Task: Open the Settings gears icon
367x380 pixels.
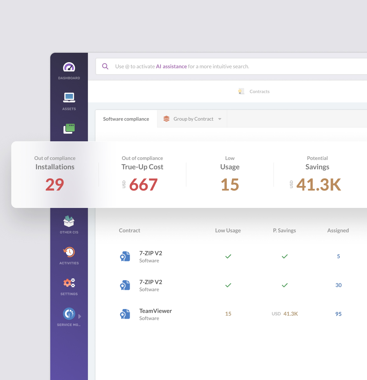Action: 69,283
